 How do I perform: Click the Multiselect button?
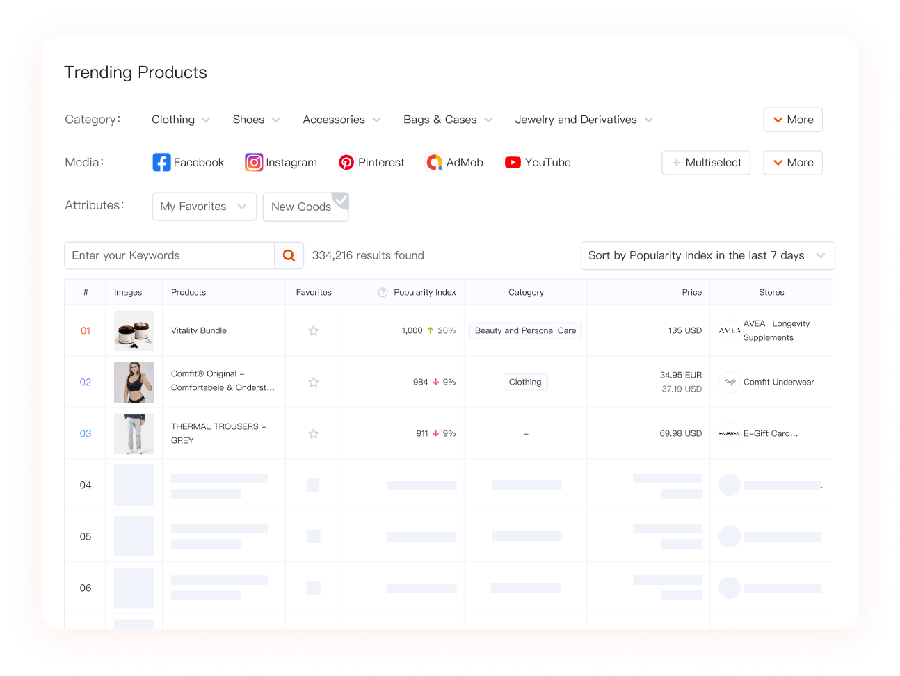click(706, 163)
